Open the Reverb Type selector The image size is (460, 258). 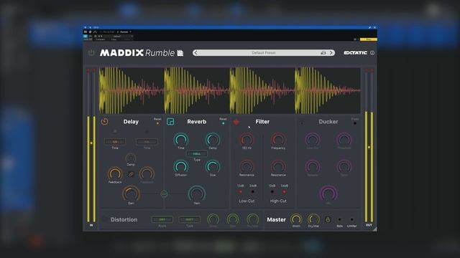coord(196,154)
